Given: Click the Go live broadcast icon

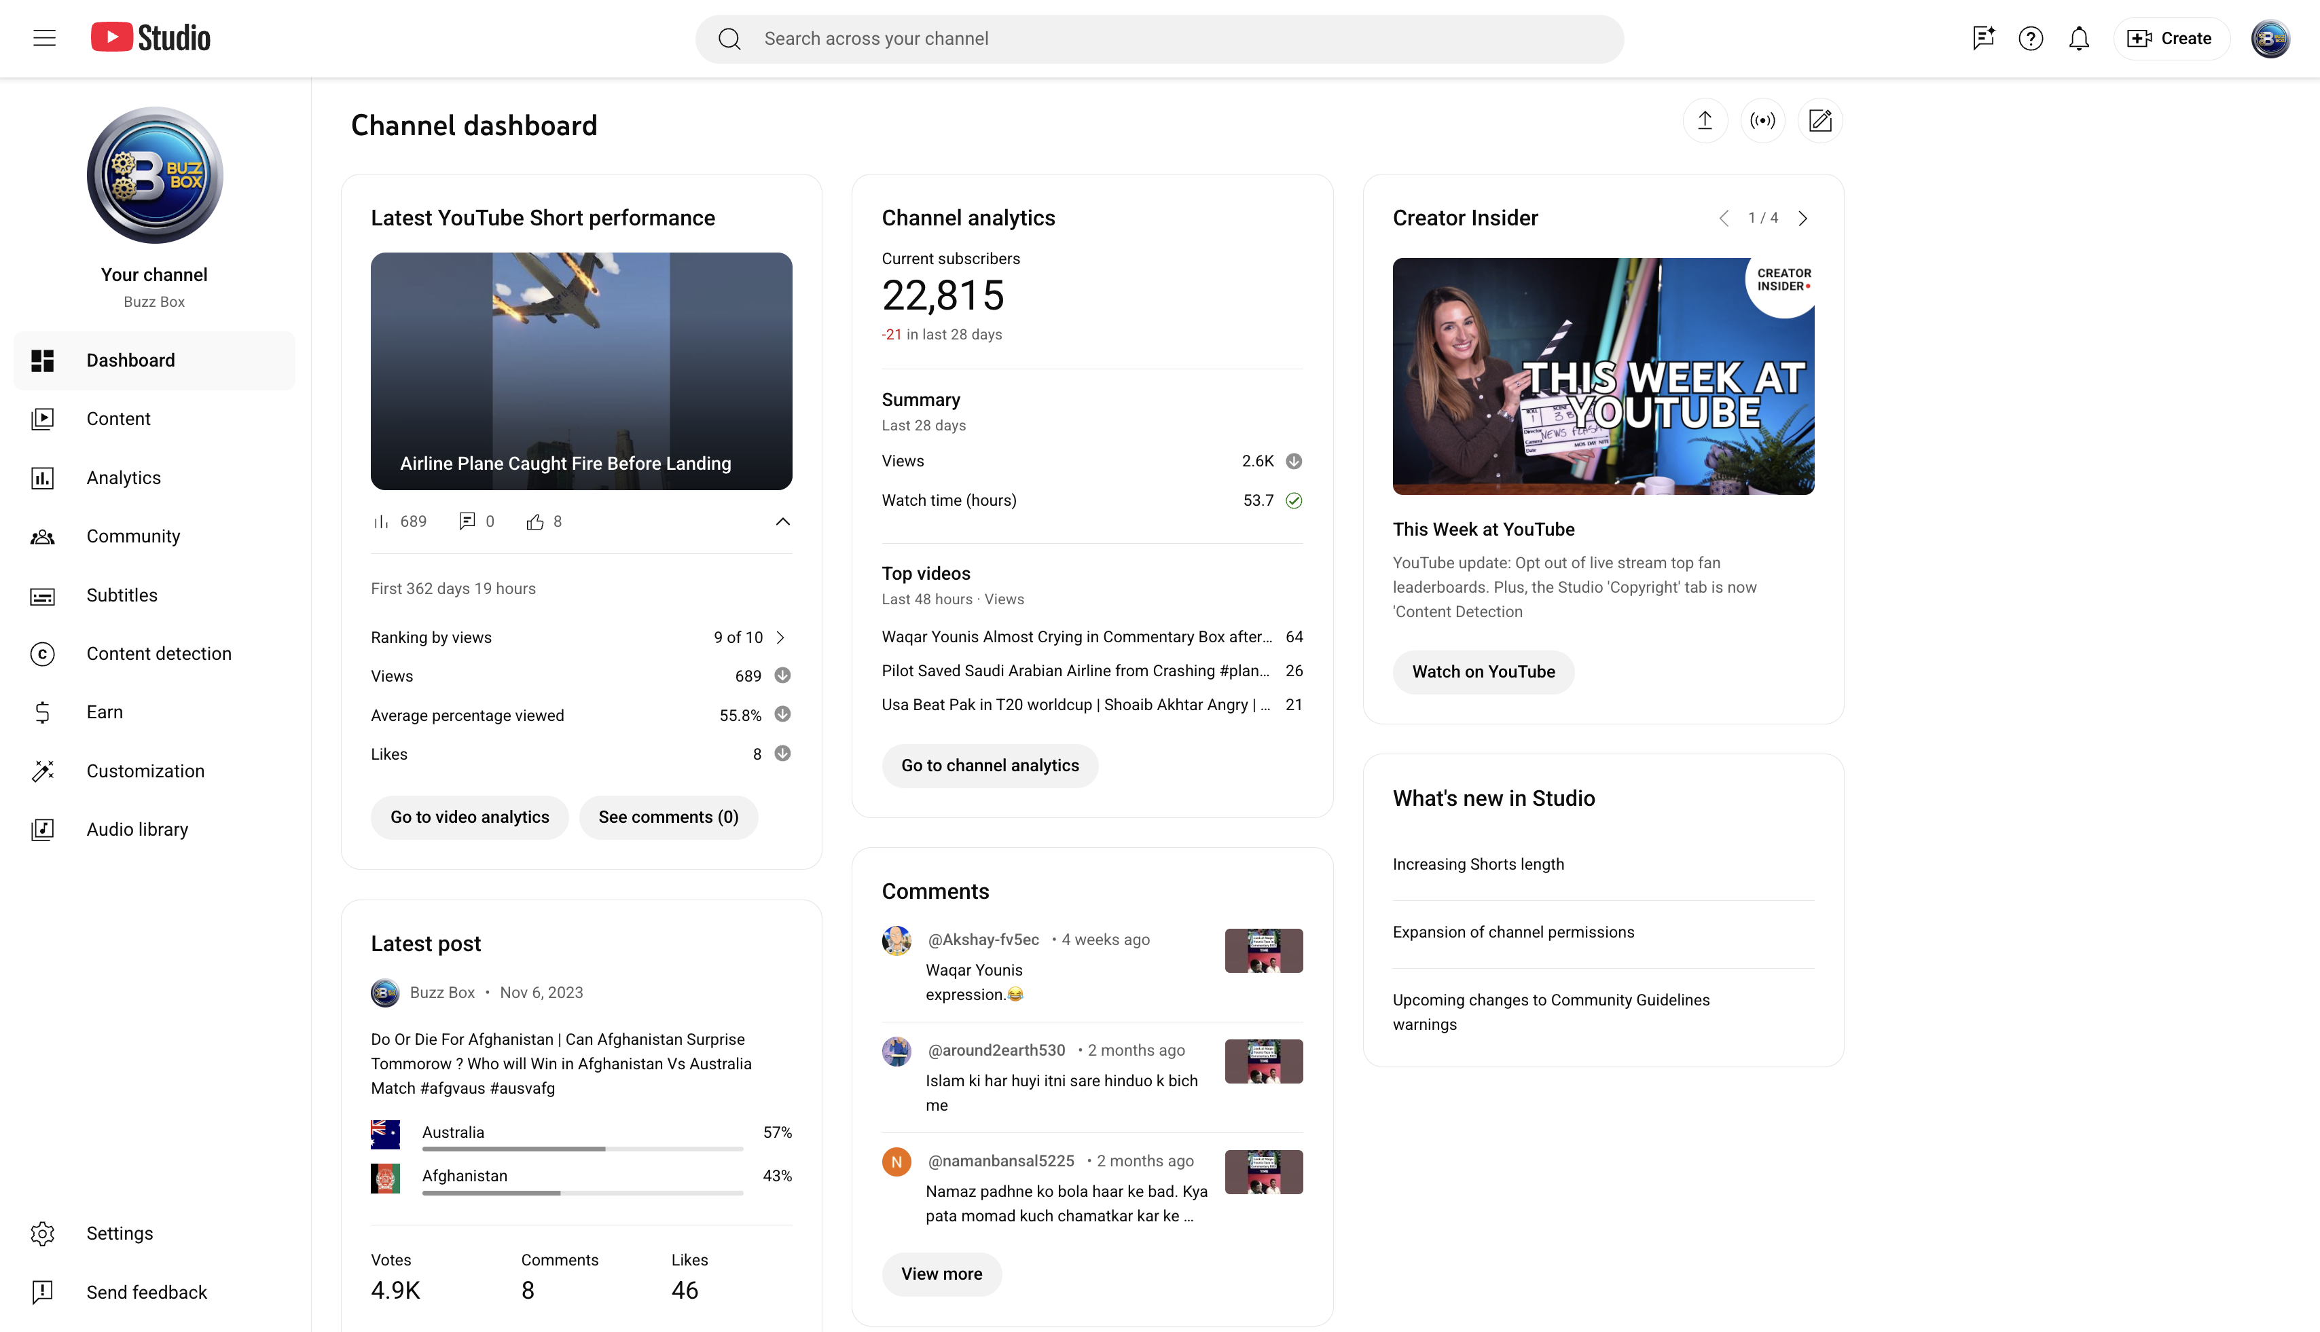Looking at the screenshot, I should [x=1762, y=121].
